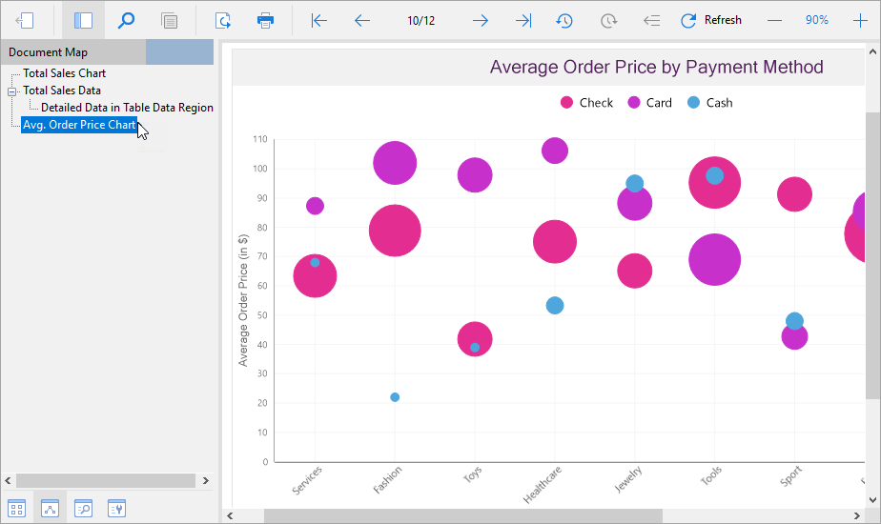Click the report vertical scrollbar thumb
Viewport: 881px width, 524px height.
[872, 255]
